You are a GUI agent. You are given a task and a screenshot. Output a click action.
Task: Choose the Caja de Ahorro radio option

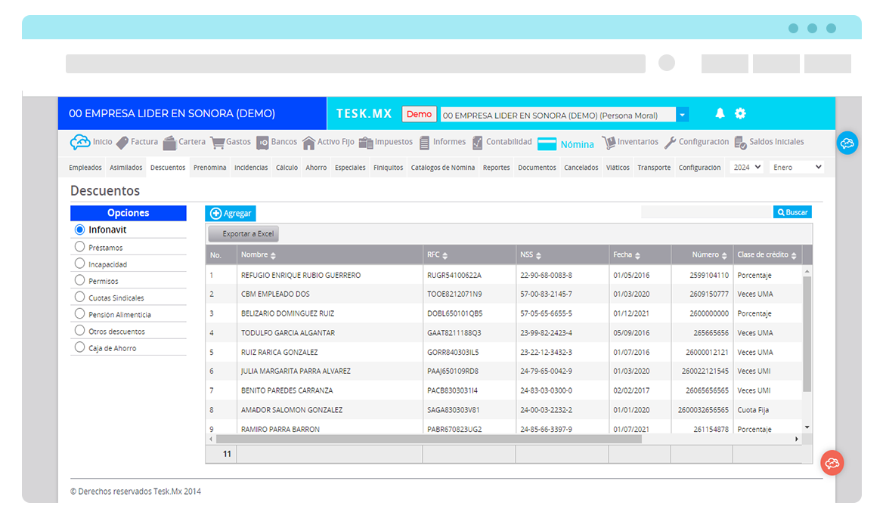pyautogui.click(x=79, y=348)
